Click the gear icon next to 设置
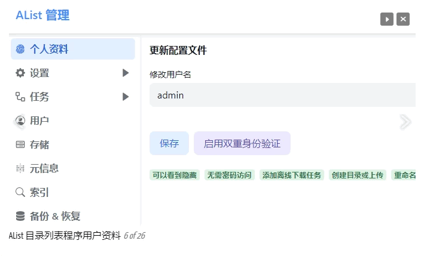Screen dimensions: 424x256 coord(20,73)
